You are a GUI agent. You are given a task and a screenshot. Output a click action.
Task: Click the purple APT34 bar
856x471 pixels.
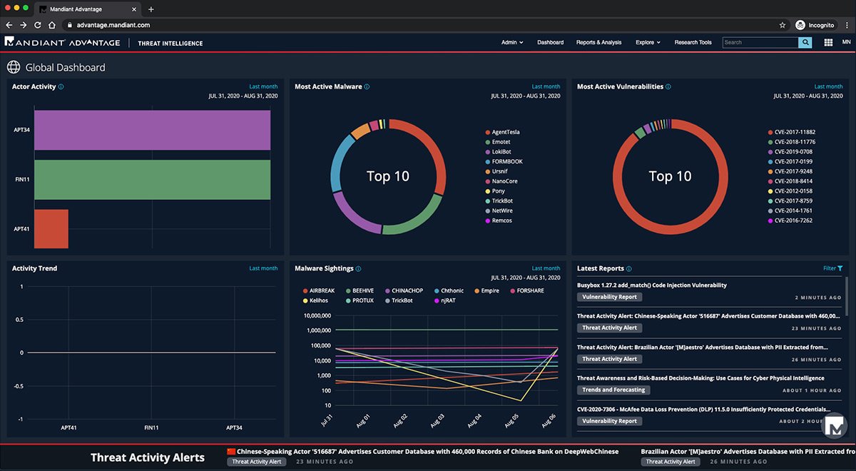[x=152, y=130]
